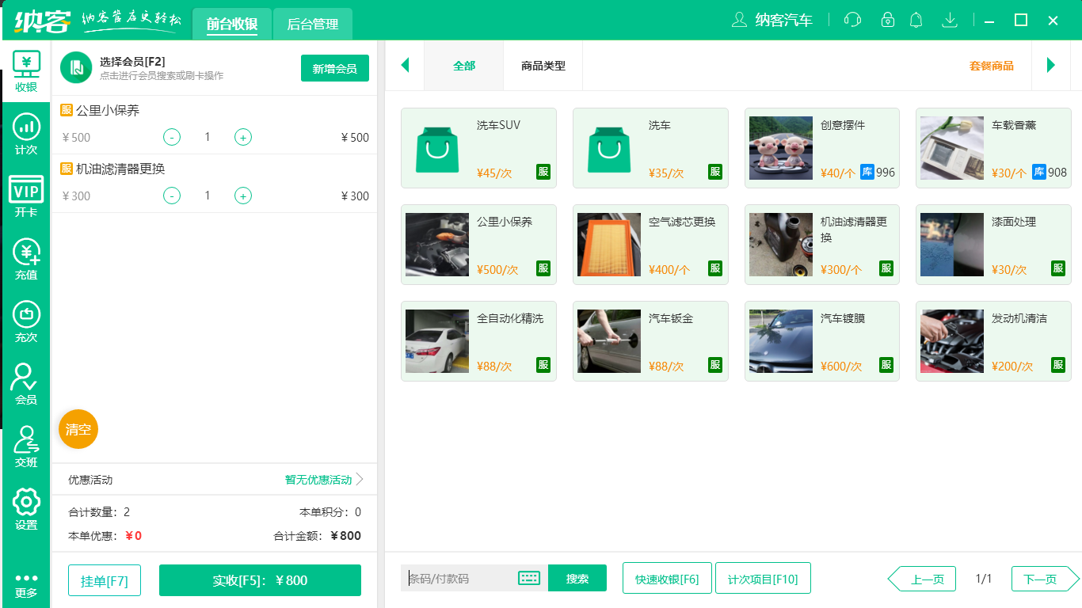Select the 全部 category tab
Viewport: 1082px width, 608px height.
(x=464, y=66)
